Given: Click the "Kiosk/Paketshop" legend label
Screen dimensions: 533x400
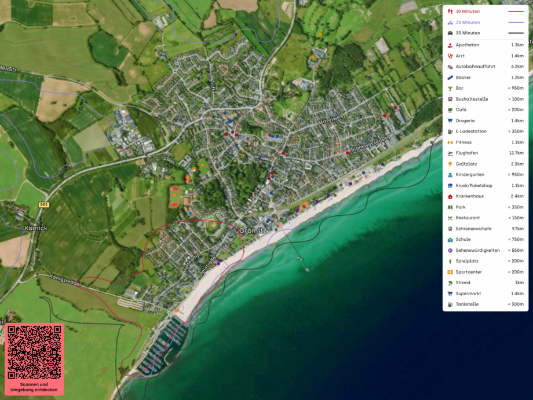Looking at the screenshot, I should click(474, 186).
